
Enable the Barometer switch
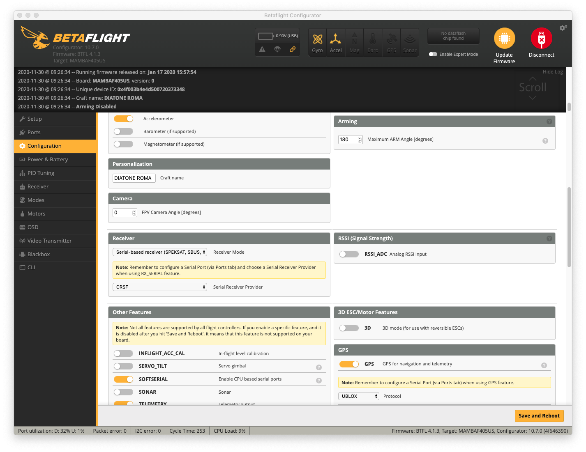pyautogui.click(x=123, y=131)
